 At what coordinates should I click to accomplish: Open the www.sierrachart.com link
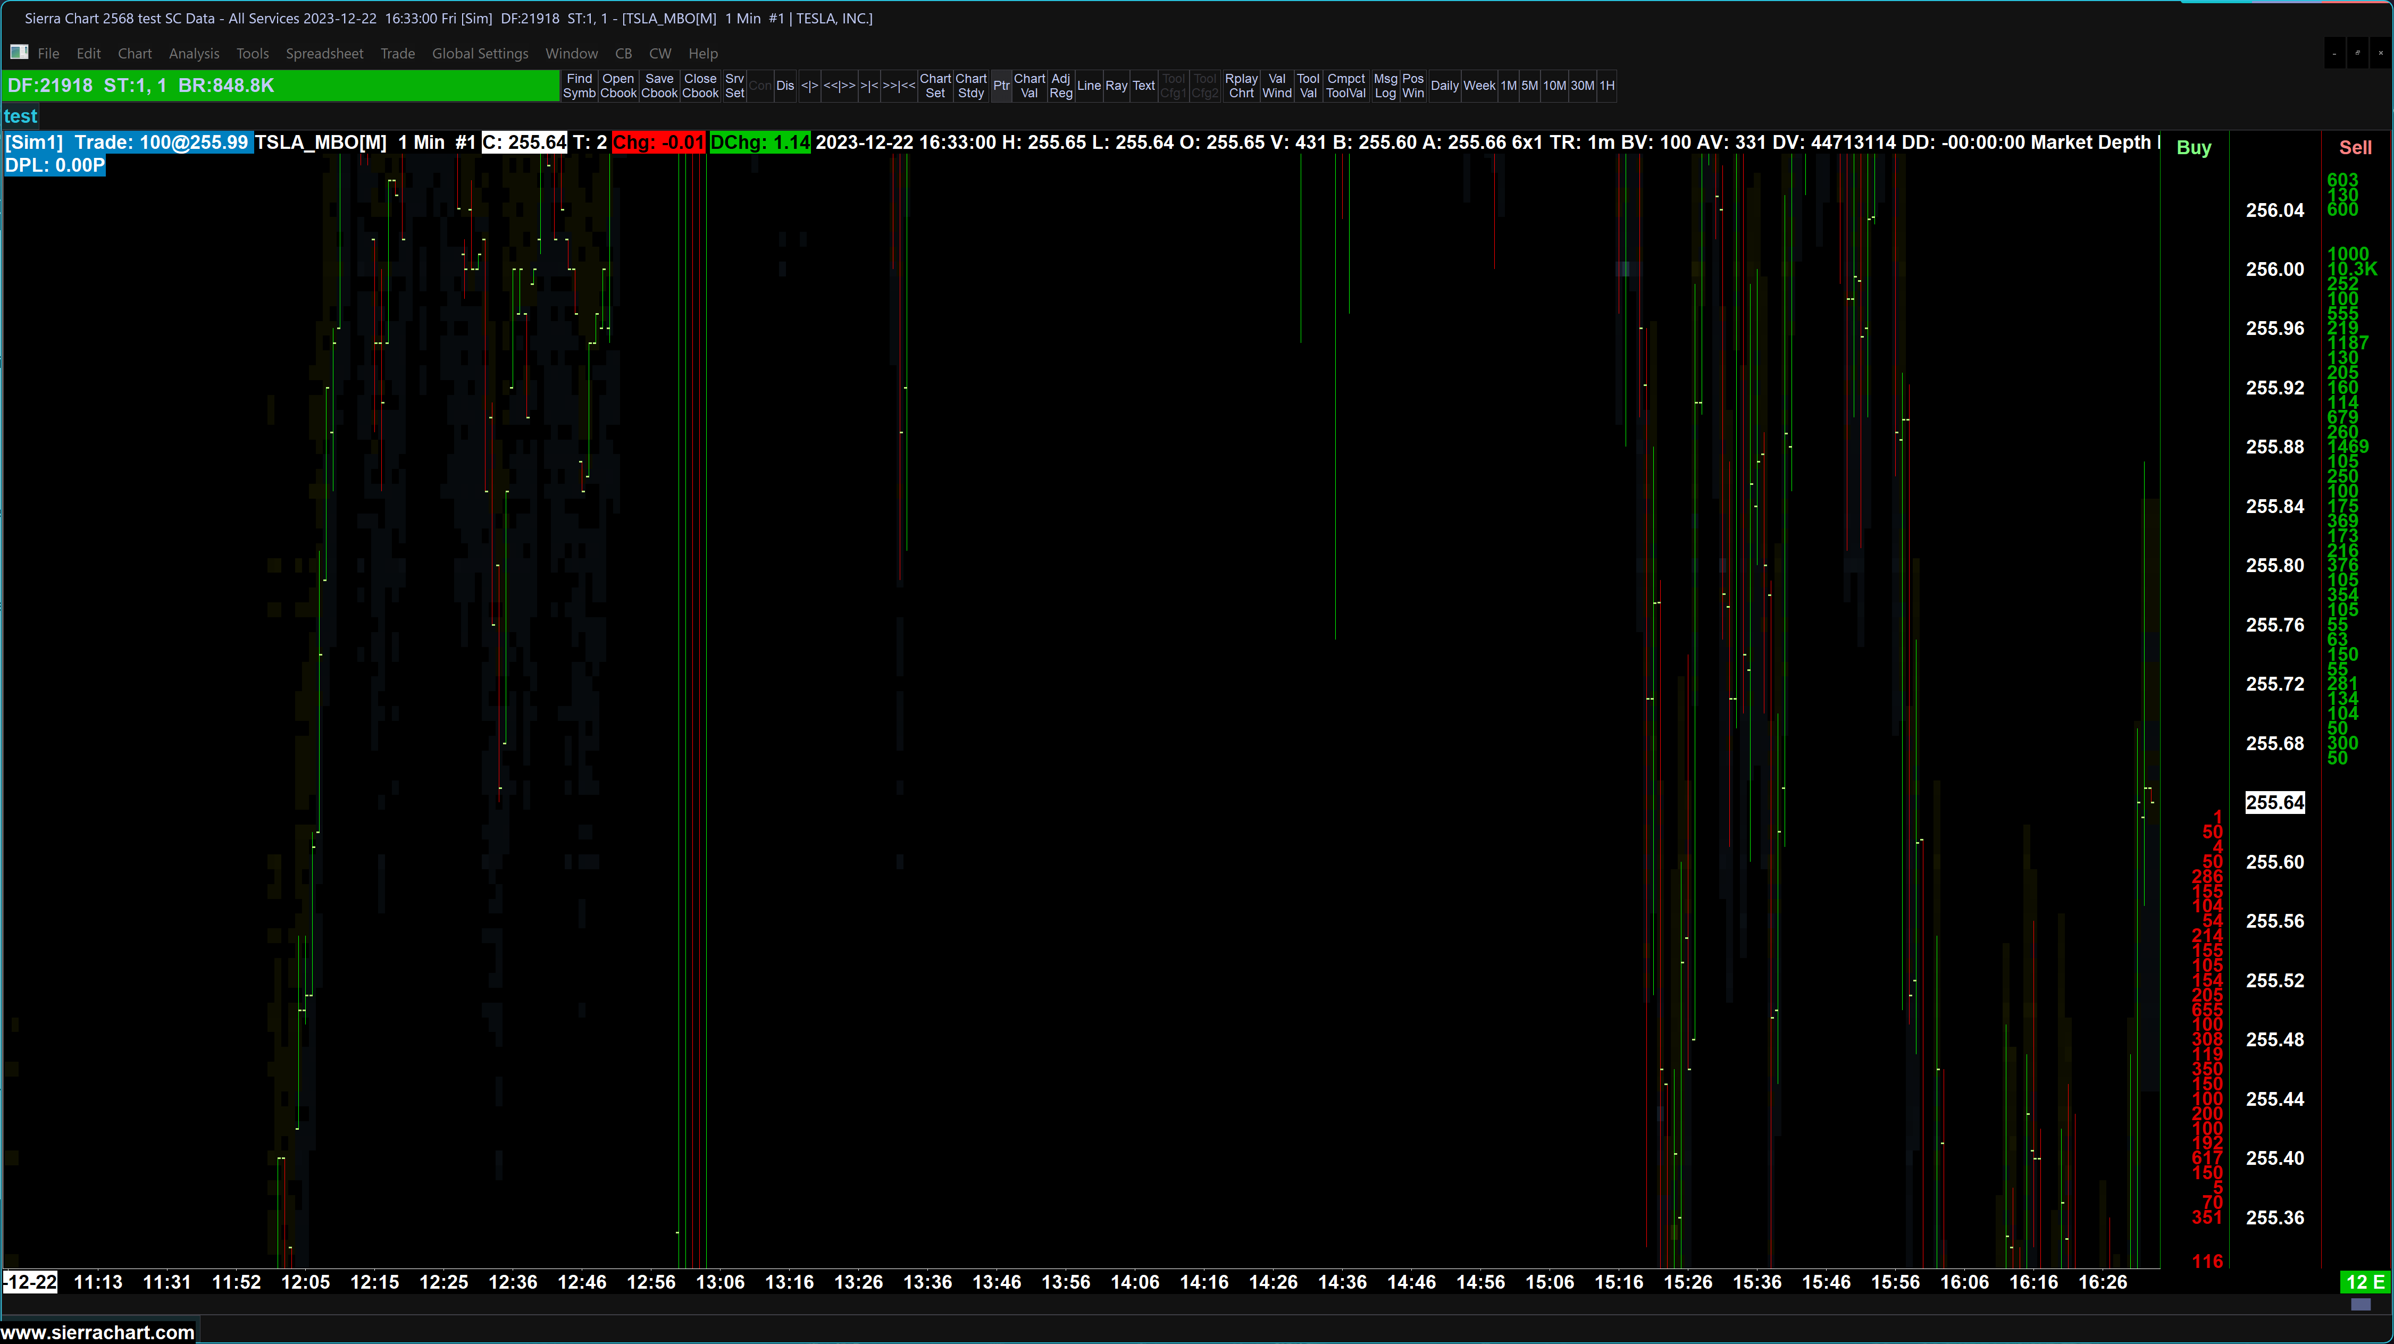coord(98,1332)
